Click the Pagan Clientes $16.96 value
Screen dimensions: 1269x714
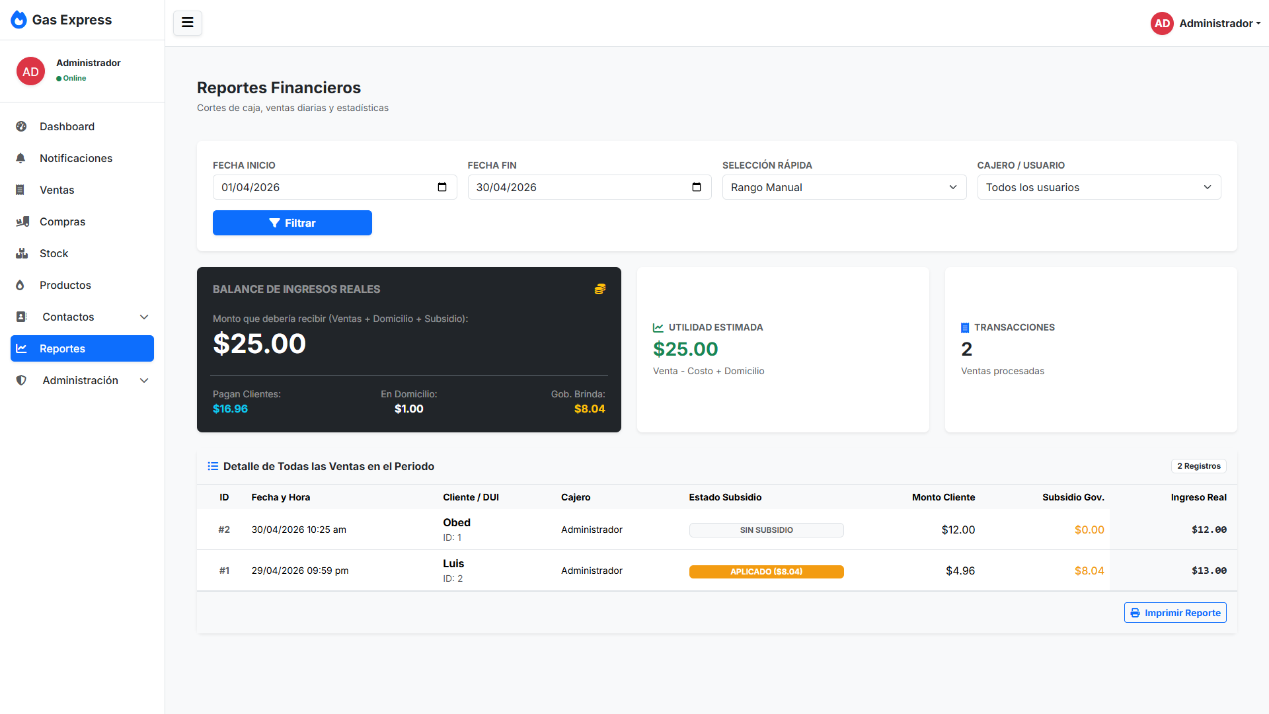coord(230,409)
